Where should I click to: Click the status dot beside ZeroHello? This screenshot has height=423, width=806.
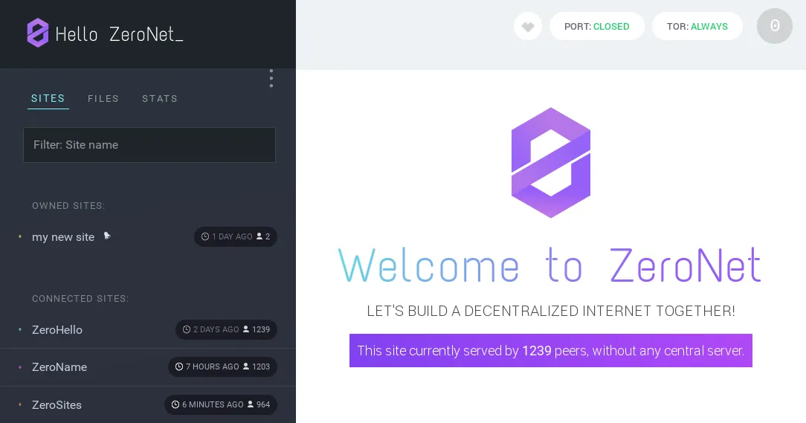(20, 329)
